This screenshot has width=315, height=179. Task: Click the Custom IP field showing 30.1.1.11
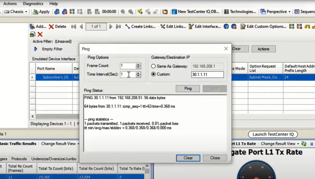click(x=207, y=74)
